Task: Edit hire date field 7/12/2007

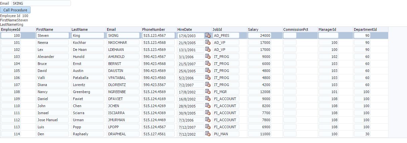Action: (191, 127)
